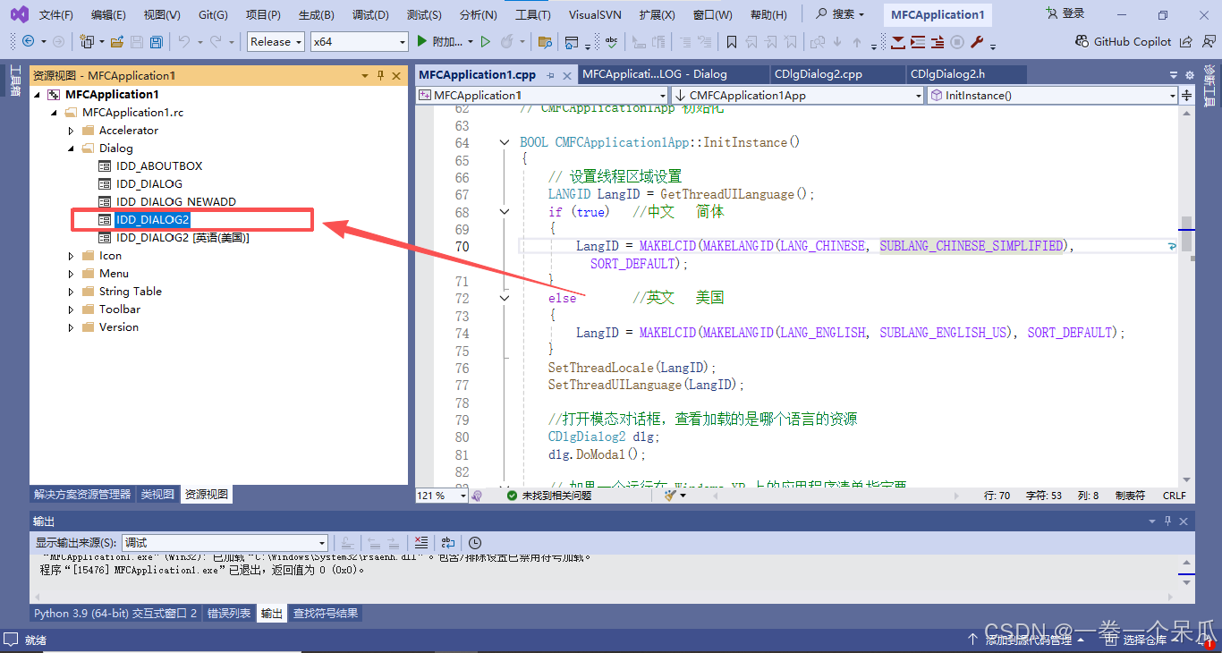This screenshot has height=653, width=1222.
Task: Switch to the 查找符号结果 tab
Action: (326, 614)
